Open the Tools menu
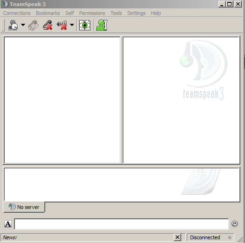This screenshot has height=243, width=245. point(116,13)
